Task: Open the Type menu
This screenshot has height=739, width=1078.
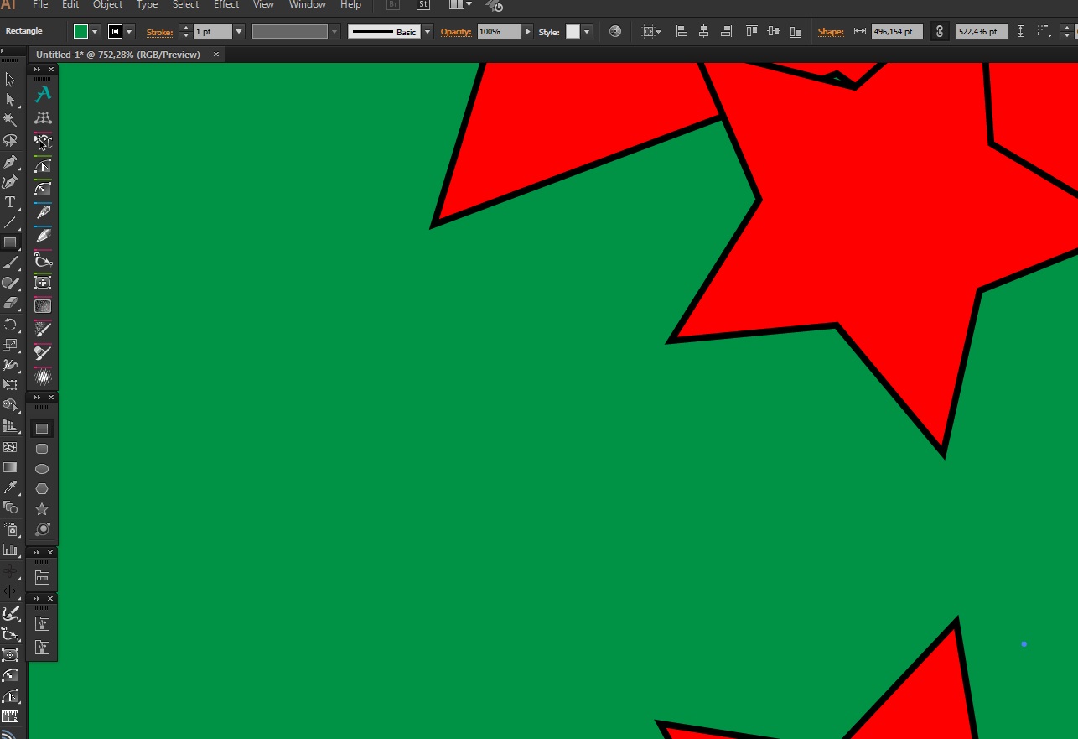Action: click(148, 5)
